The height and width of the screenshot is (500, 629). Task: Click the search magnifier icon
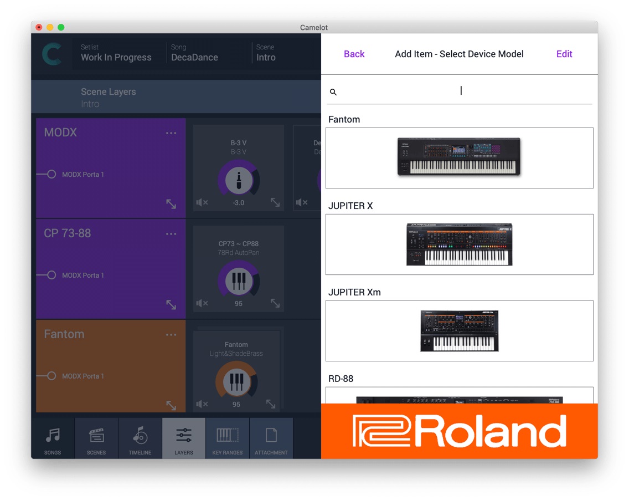333,92
